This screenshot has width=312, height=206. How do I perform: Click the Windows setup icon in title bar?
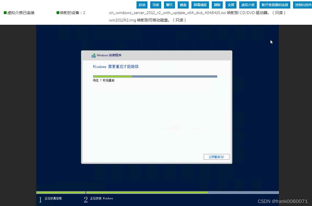pyautogui.click(x=94, y=55)
